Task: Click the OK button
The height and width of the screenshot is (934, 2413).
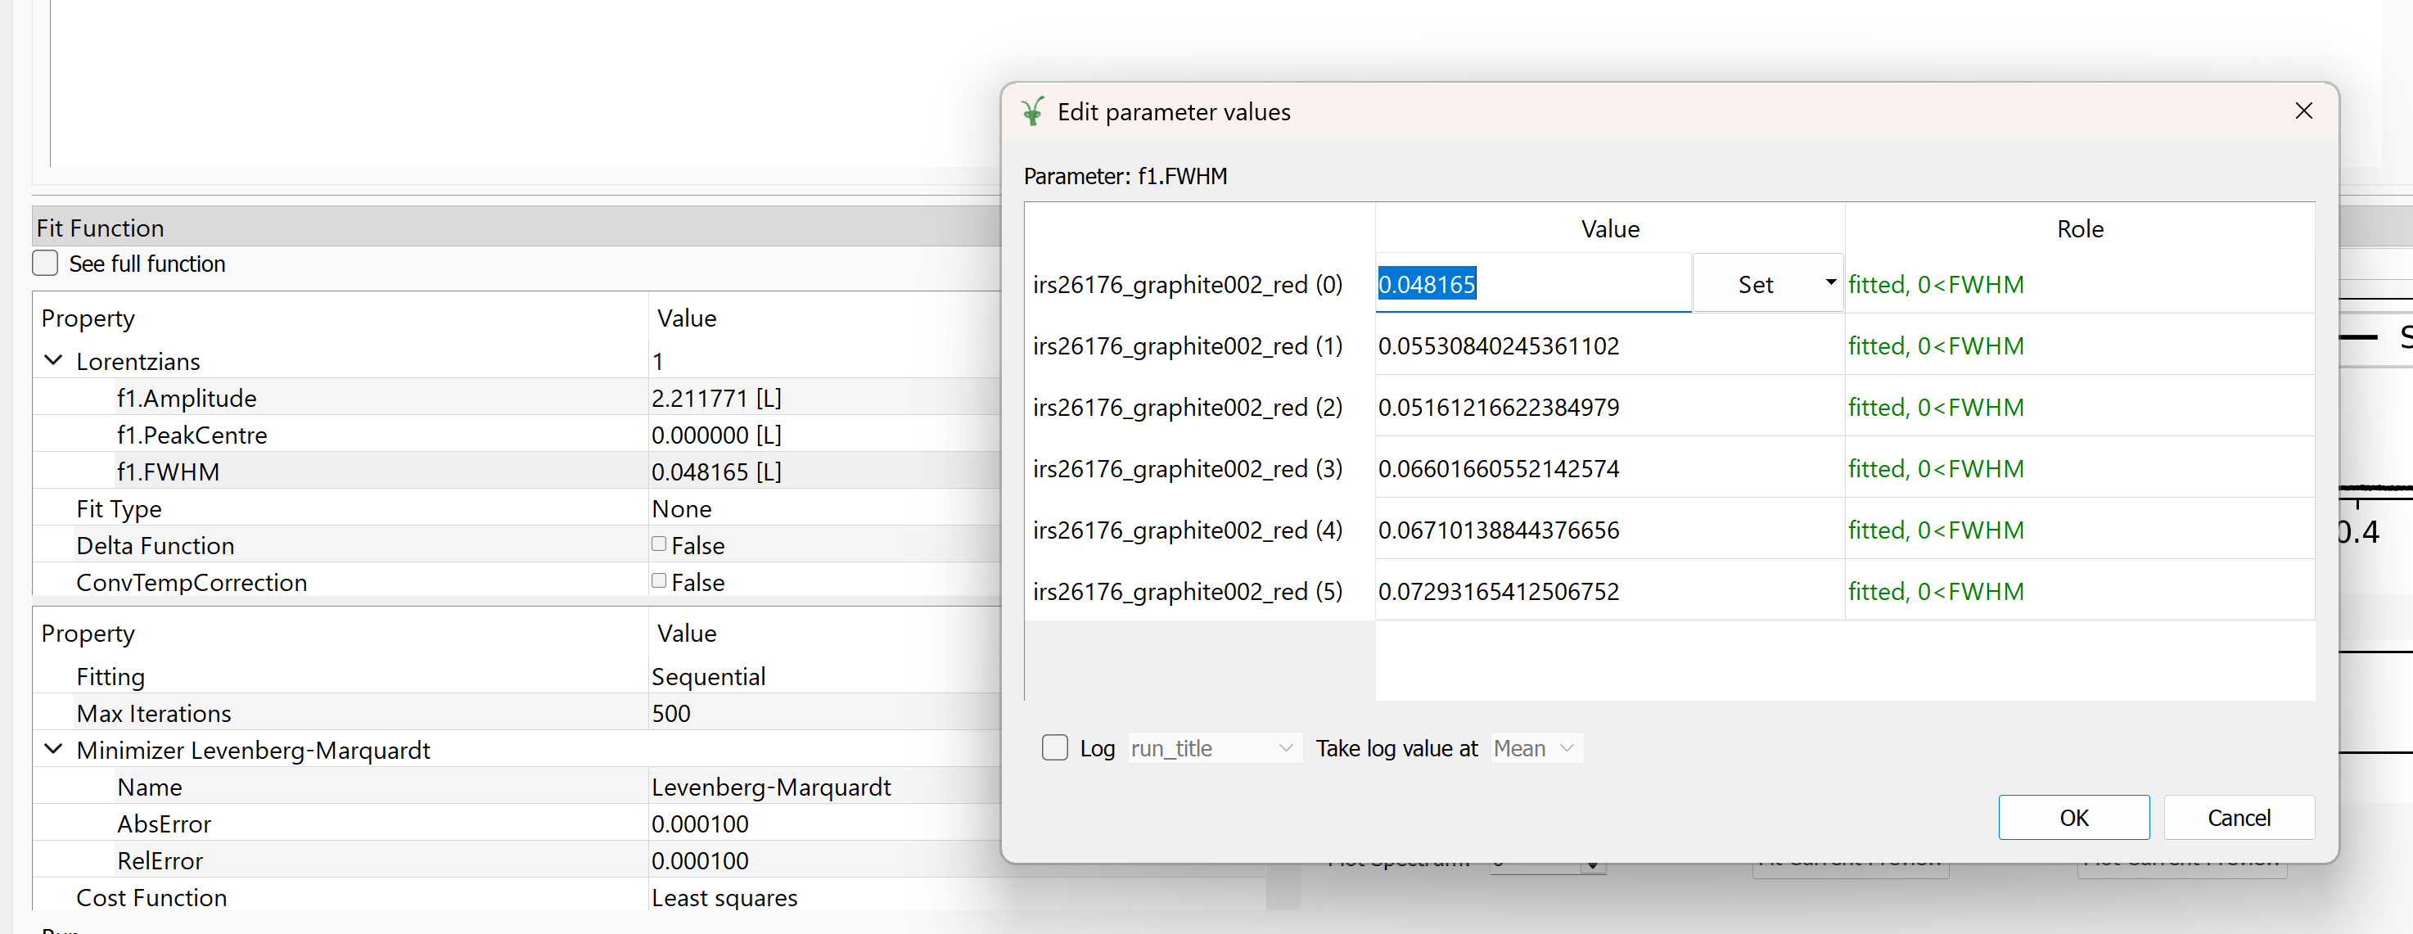Action: coord(2074,818)
